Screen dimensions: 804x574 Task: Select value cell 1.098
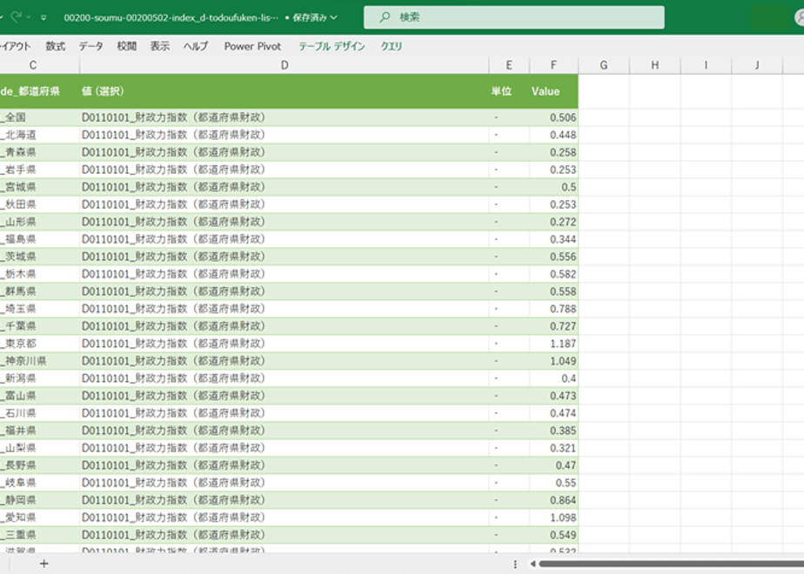[x=553, y=517]
